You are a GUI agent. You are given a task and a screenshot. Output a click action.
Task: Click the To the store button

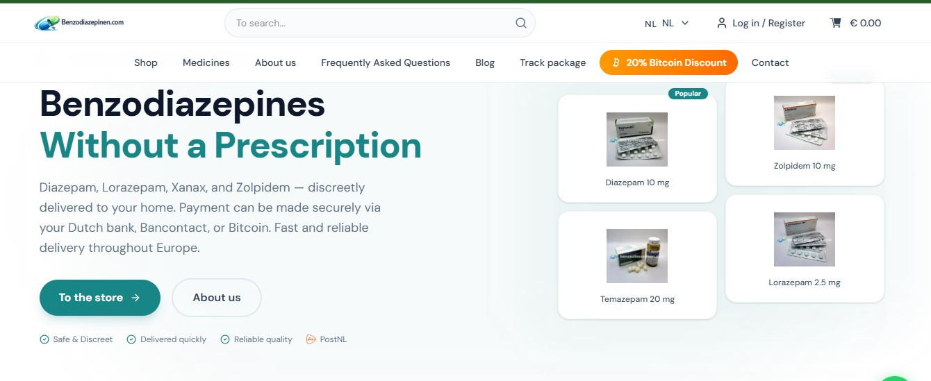[100, 298]
